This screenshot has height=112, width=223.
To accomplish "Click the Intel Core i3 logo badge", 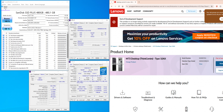I will click(104, 71).
